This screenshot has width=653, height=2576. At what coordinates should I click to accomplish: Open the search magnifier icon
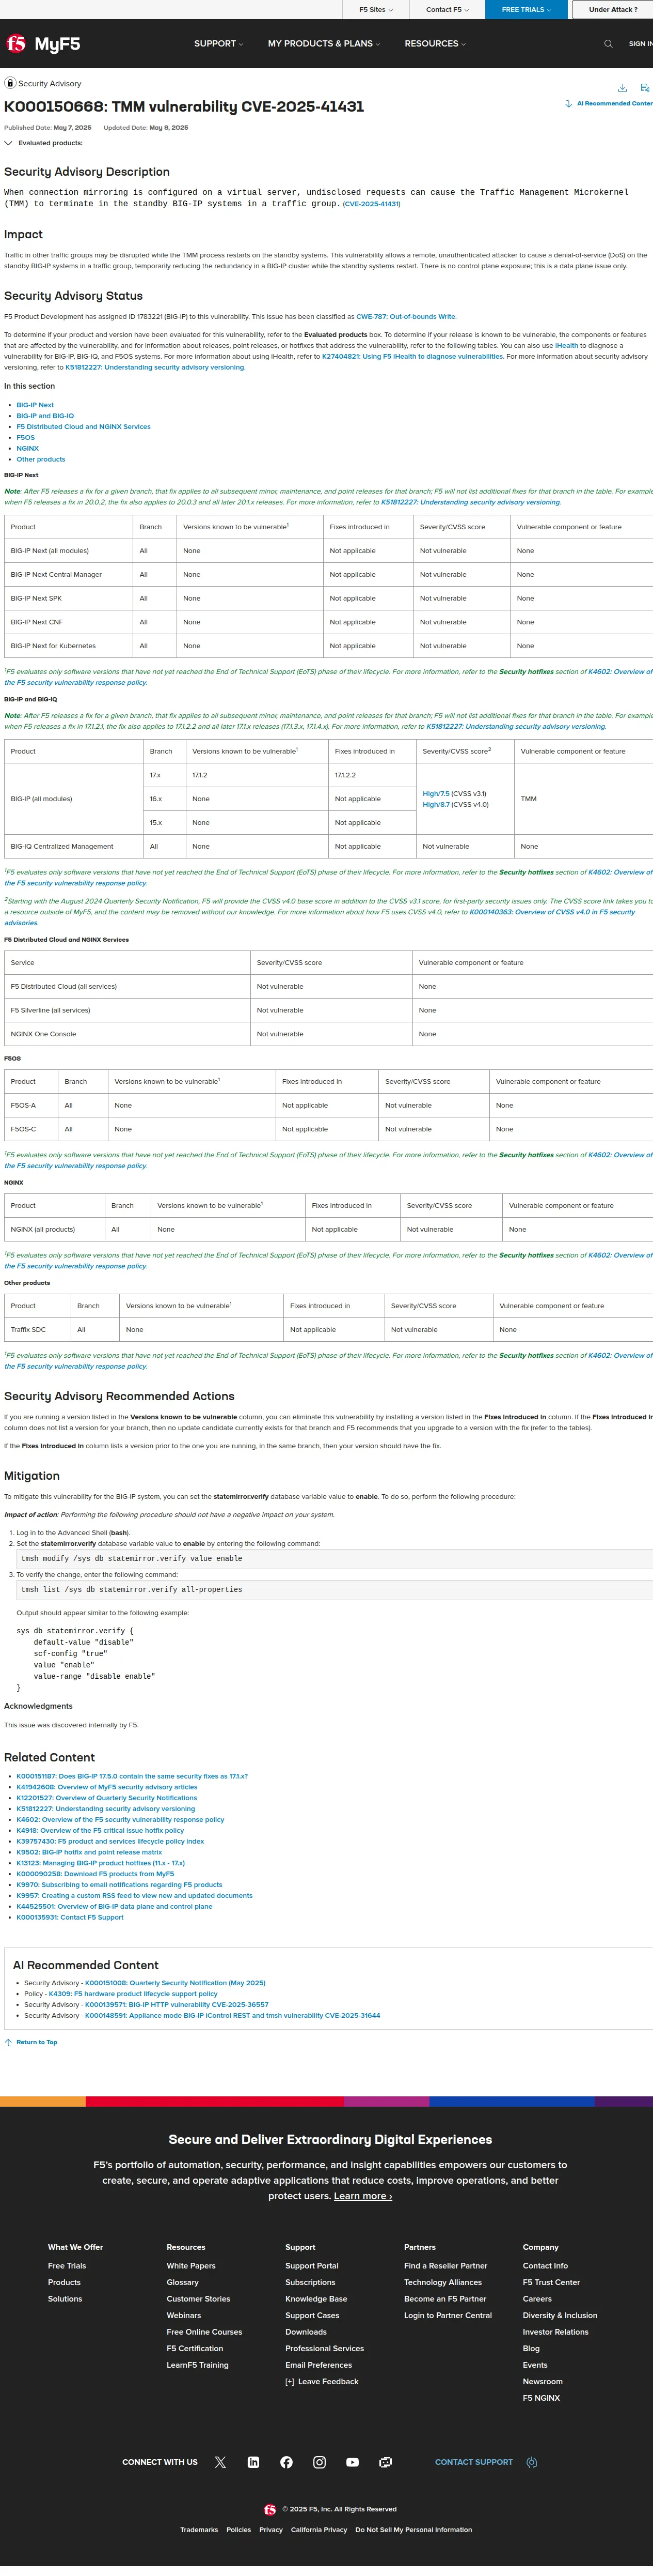(x=608, y=44)
